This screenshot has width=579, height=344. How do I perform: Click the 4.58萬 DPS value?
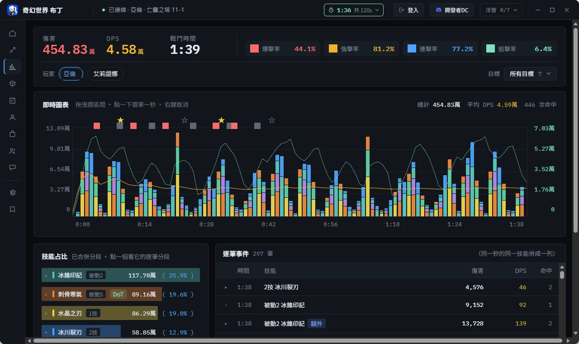pyautogui.click(x=125, y=50)
